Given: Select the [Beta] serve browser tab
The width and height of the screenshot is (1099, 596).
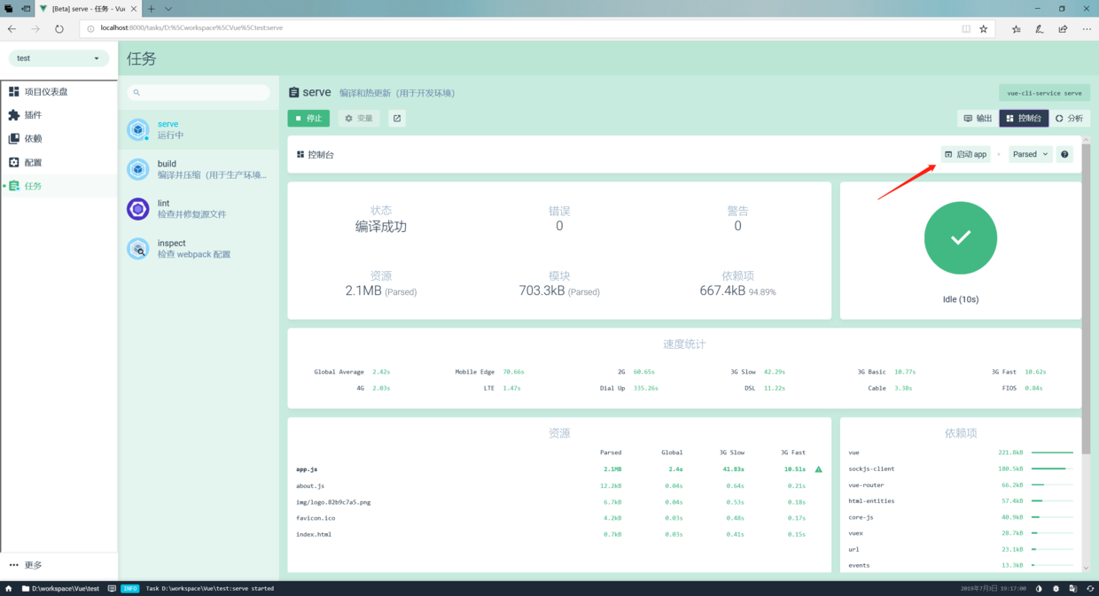Looking at the screenshot, I should tap(89, 9).
